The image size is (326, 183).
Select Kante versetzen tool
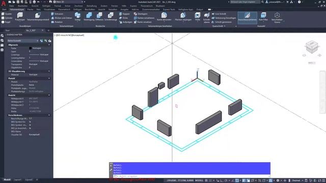click(x=143, y=22)
